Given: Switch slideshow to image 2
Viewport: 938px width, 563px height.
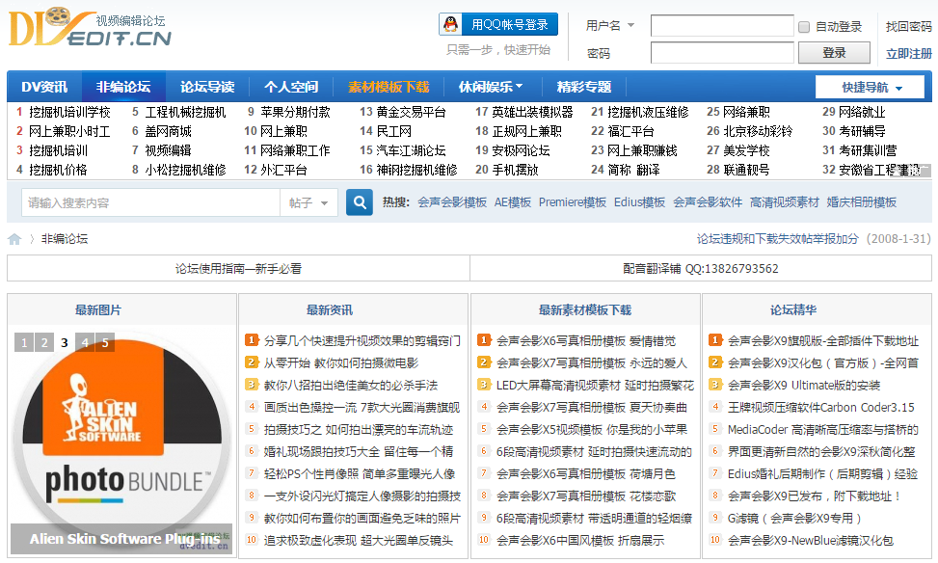Looking at the screenshot, I should click(44, 342).
